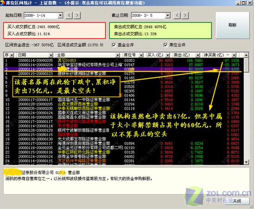Screen dimensions: 254x209
Task: Click the table vertical scrollbar thumb
Action: pyautogui.click(x=246, y=65)
